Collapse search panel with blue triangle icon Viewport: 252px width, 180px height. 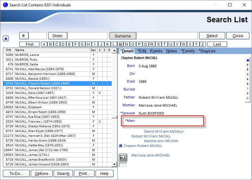pos(6,38)
